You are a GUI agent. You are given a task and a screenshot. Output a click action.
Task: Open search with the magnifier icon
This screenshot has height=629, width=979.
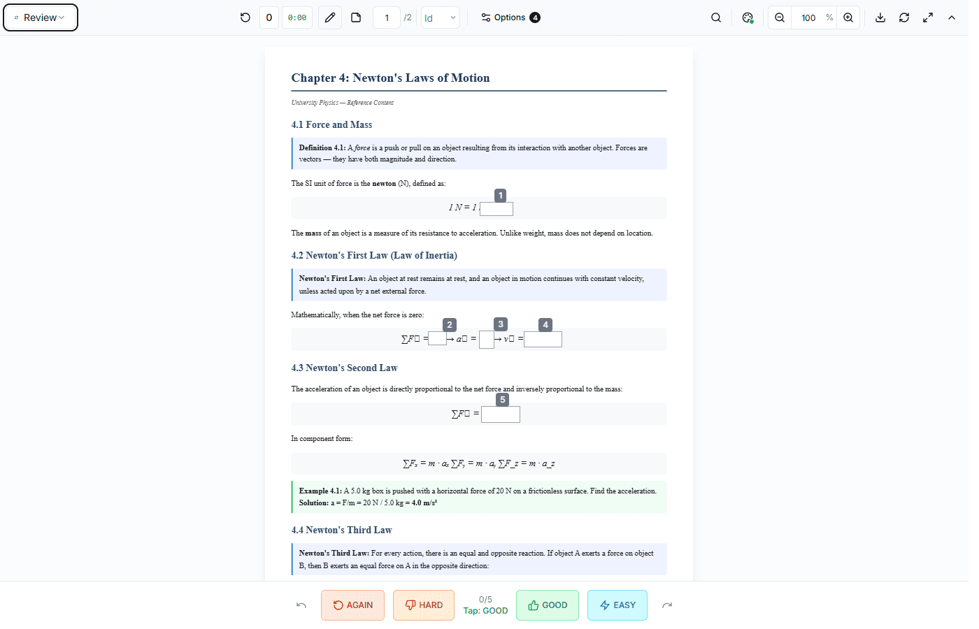(x=715, y=17)
